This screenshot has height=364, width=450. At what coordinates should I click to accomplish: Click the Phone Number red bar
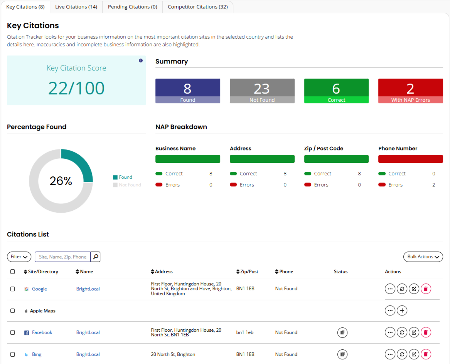[x=410, y=159]
